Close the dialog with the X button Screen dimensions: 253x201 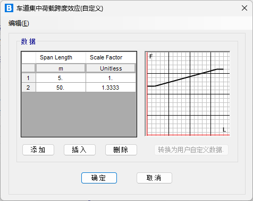point(244,8)
